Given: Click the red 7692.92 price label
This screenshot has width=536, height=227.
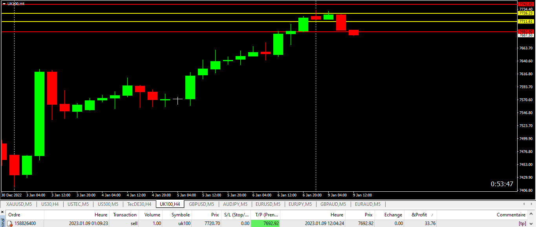Looking at the screenshot, I should [526, 31].
